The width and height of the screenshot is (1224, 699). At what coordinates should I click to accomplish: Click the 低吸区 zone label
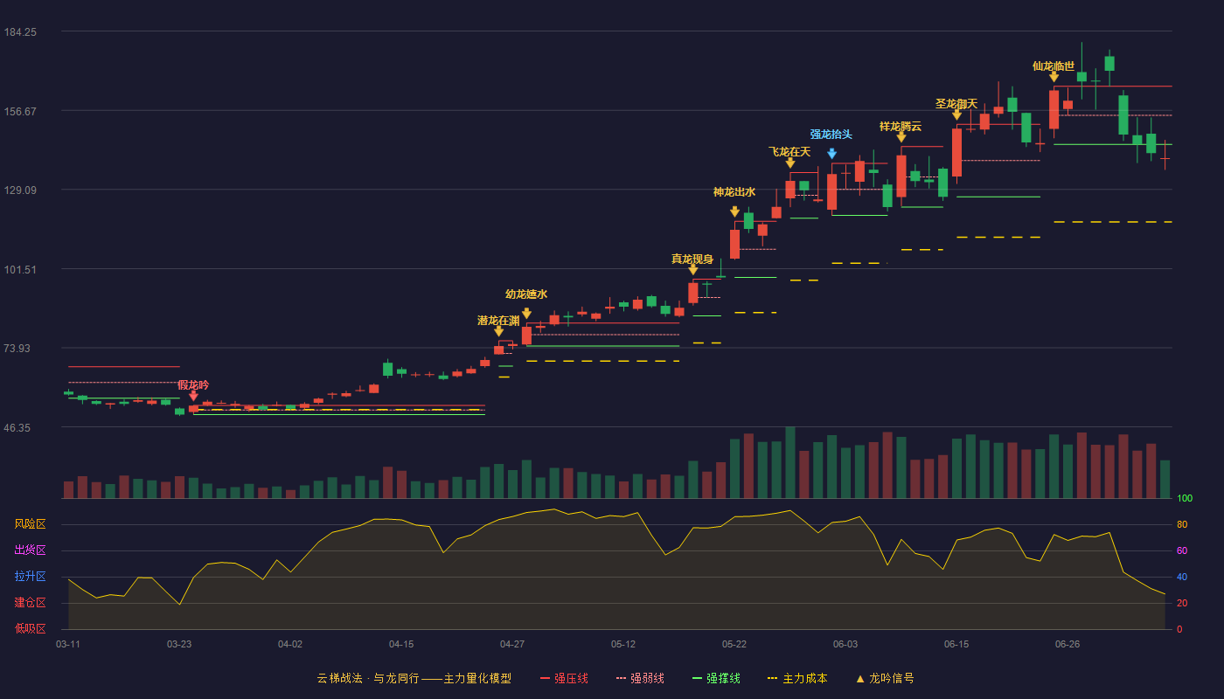click(x=30, y=628)
